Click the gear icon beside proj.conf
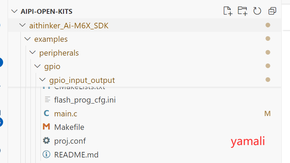Viewport: 290px width, 163px height. coord(46,141)
